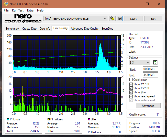The width and height of the screenshot is (167, 137).
Task: Click the yellow PI Failures legend swatch
Action: pos(49,119)
